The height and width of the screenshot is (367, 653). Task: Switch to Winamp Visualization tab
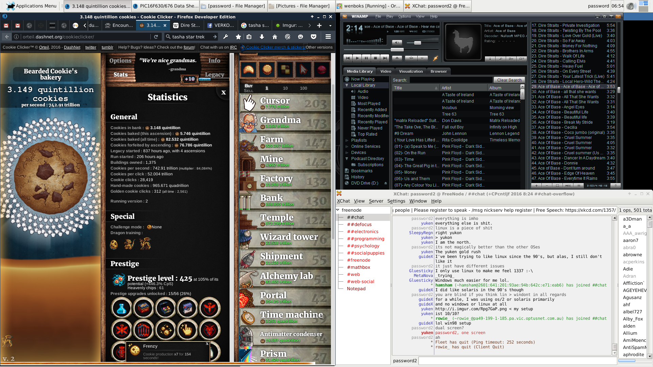tap(411, 71)
